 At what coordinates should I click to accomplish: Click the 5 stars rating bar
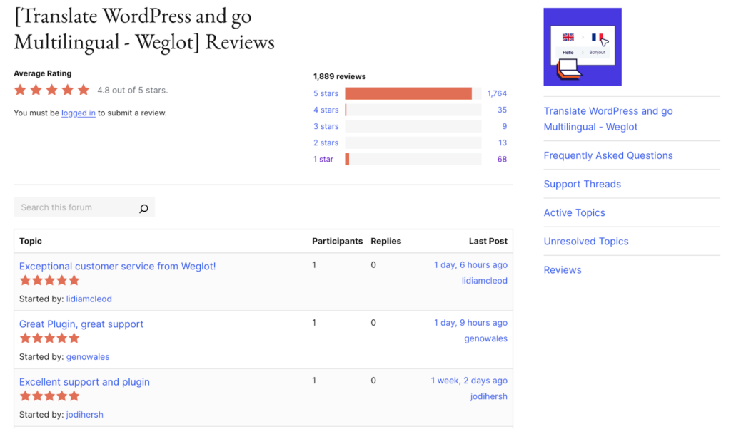pyautogui.click(x=412, y=93)
